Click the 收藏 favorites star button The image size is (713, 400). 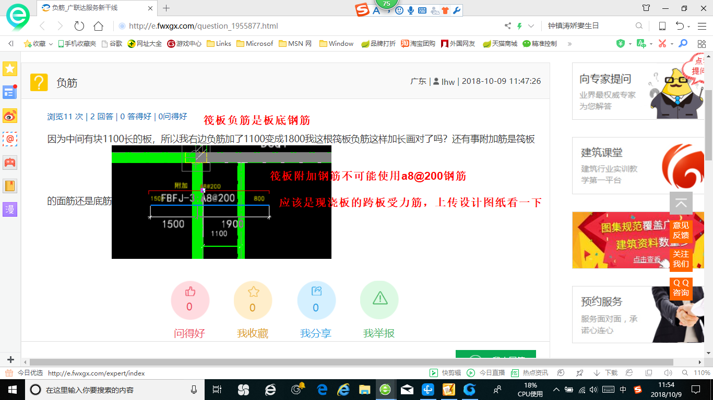click(x=35, y=44)
